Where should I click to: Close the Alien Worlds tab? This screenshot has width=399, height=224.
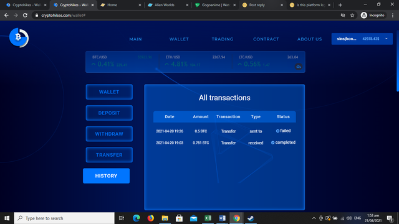(x=187, y=5)
